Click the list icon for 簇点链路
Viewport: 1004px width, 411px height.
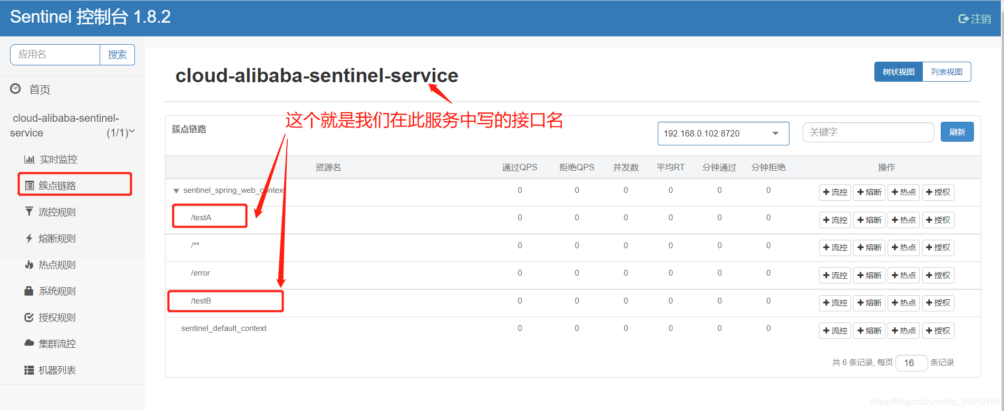coord(30,185)
